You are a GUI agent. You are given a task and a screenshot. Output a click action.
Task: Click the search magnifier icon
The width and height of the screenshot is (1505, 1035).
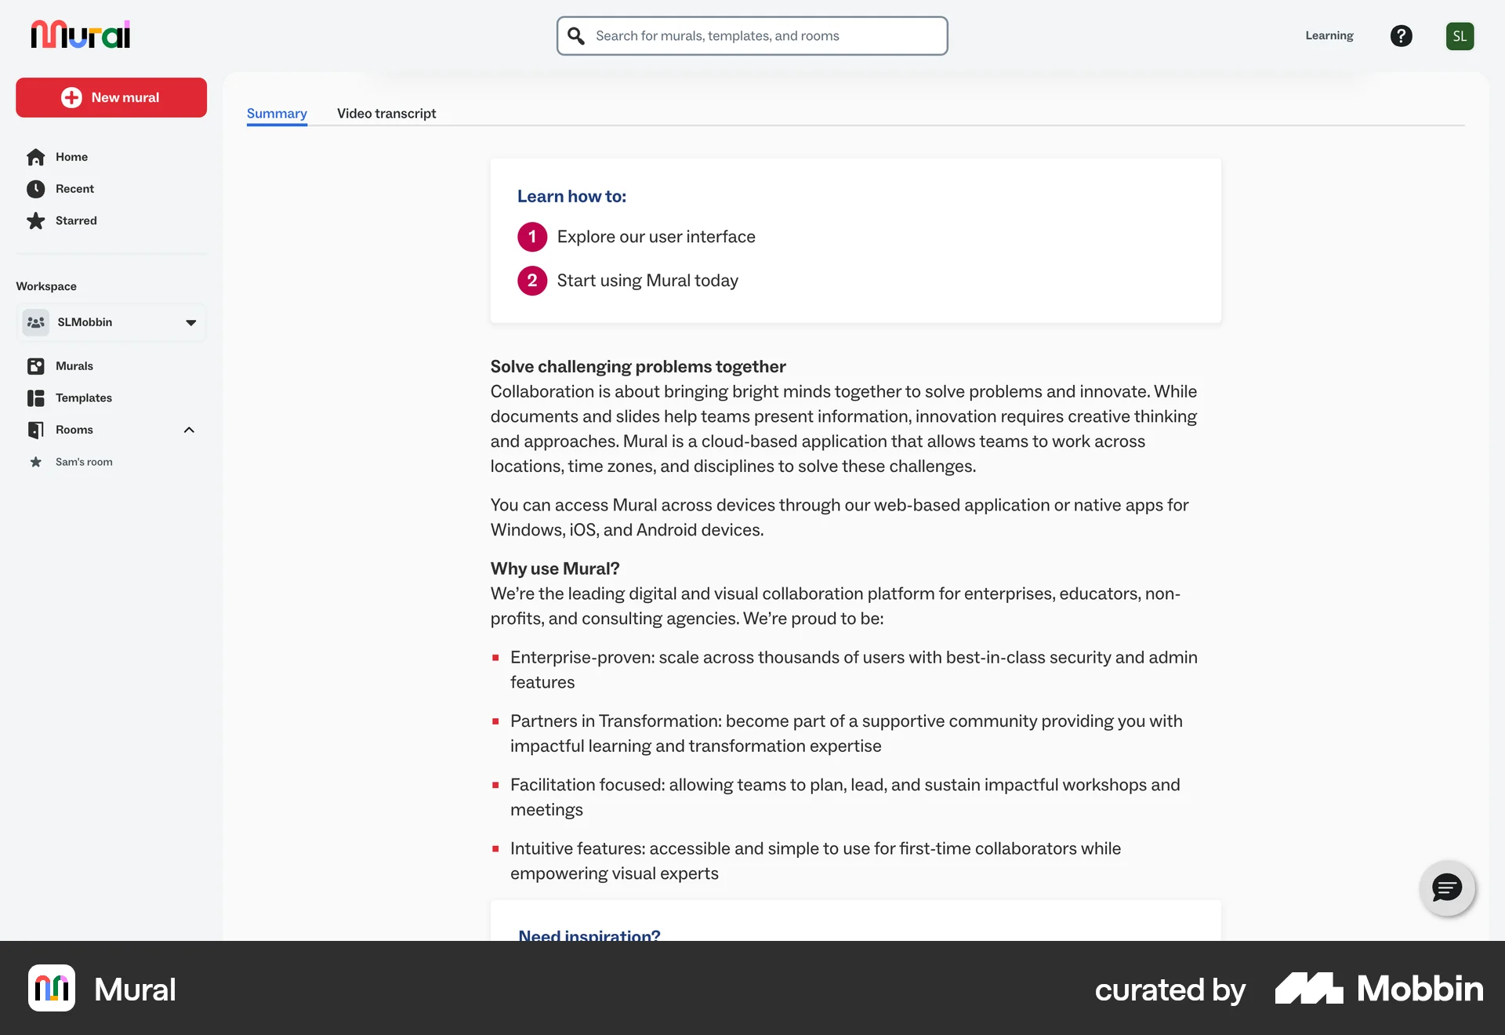(576, 36)
